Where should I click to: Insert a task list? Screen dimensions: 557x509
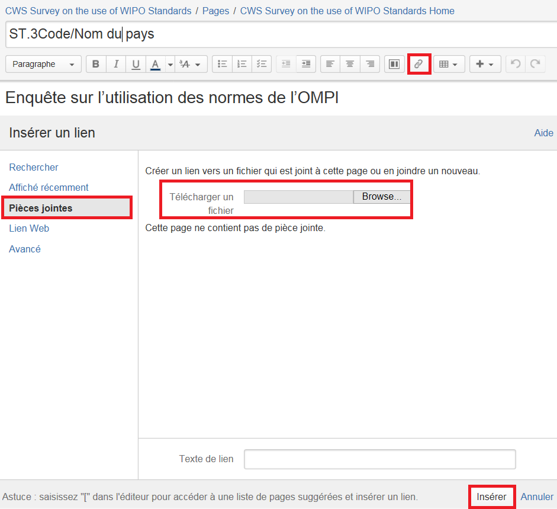pos(262,64)
